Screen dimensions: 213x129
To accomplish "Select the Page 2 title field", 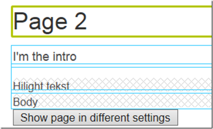I will (x=111, y=21).
